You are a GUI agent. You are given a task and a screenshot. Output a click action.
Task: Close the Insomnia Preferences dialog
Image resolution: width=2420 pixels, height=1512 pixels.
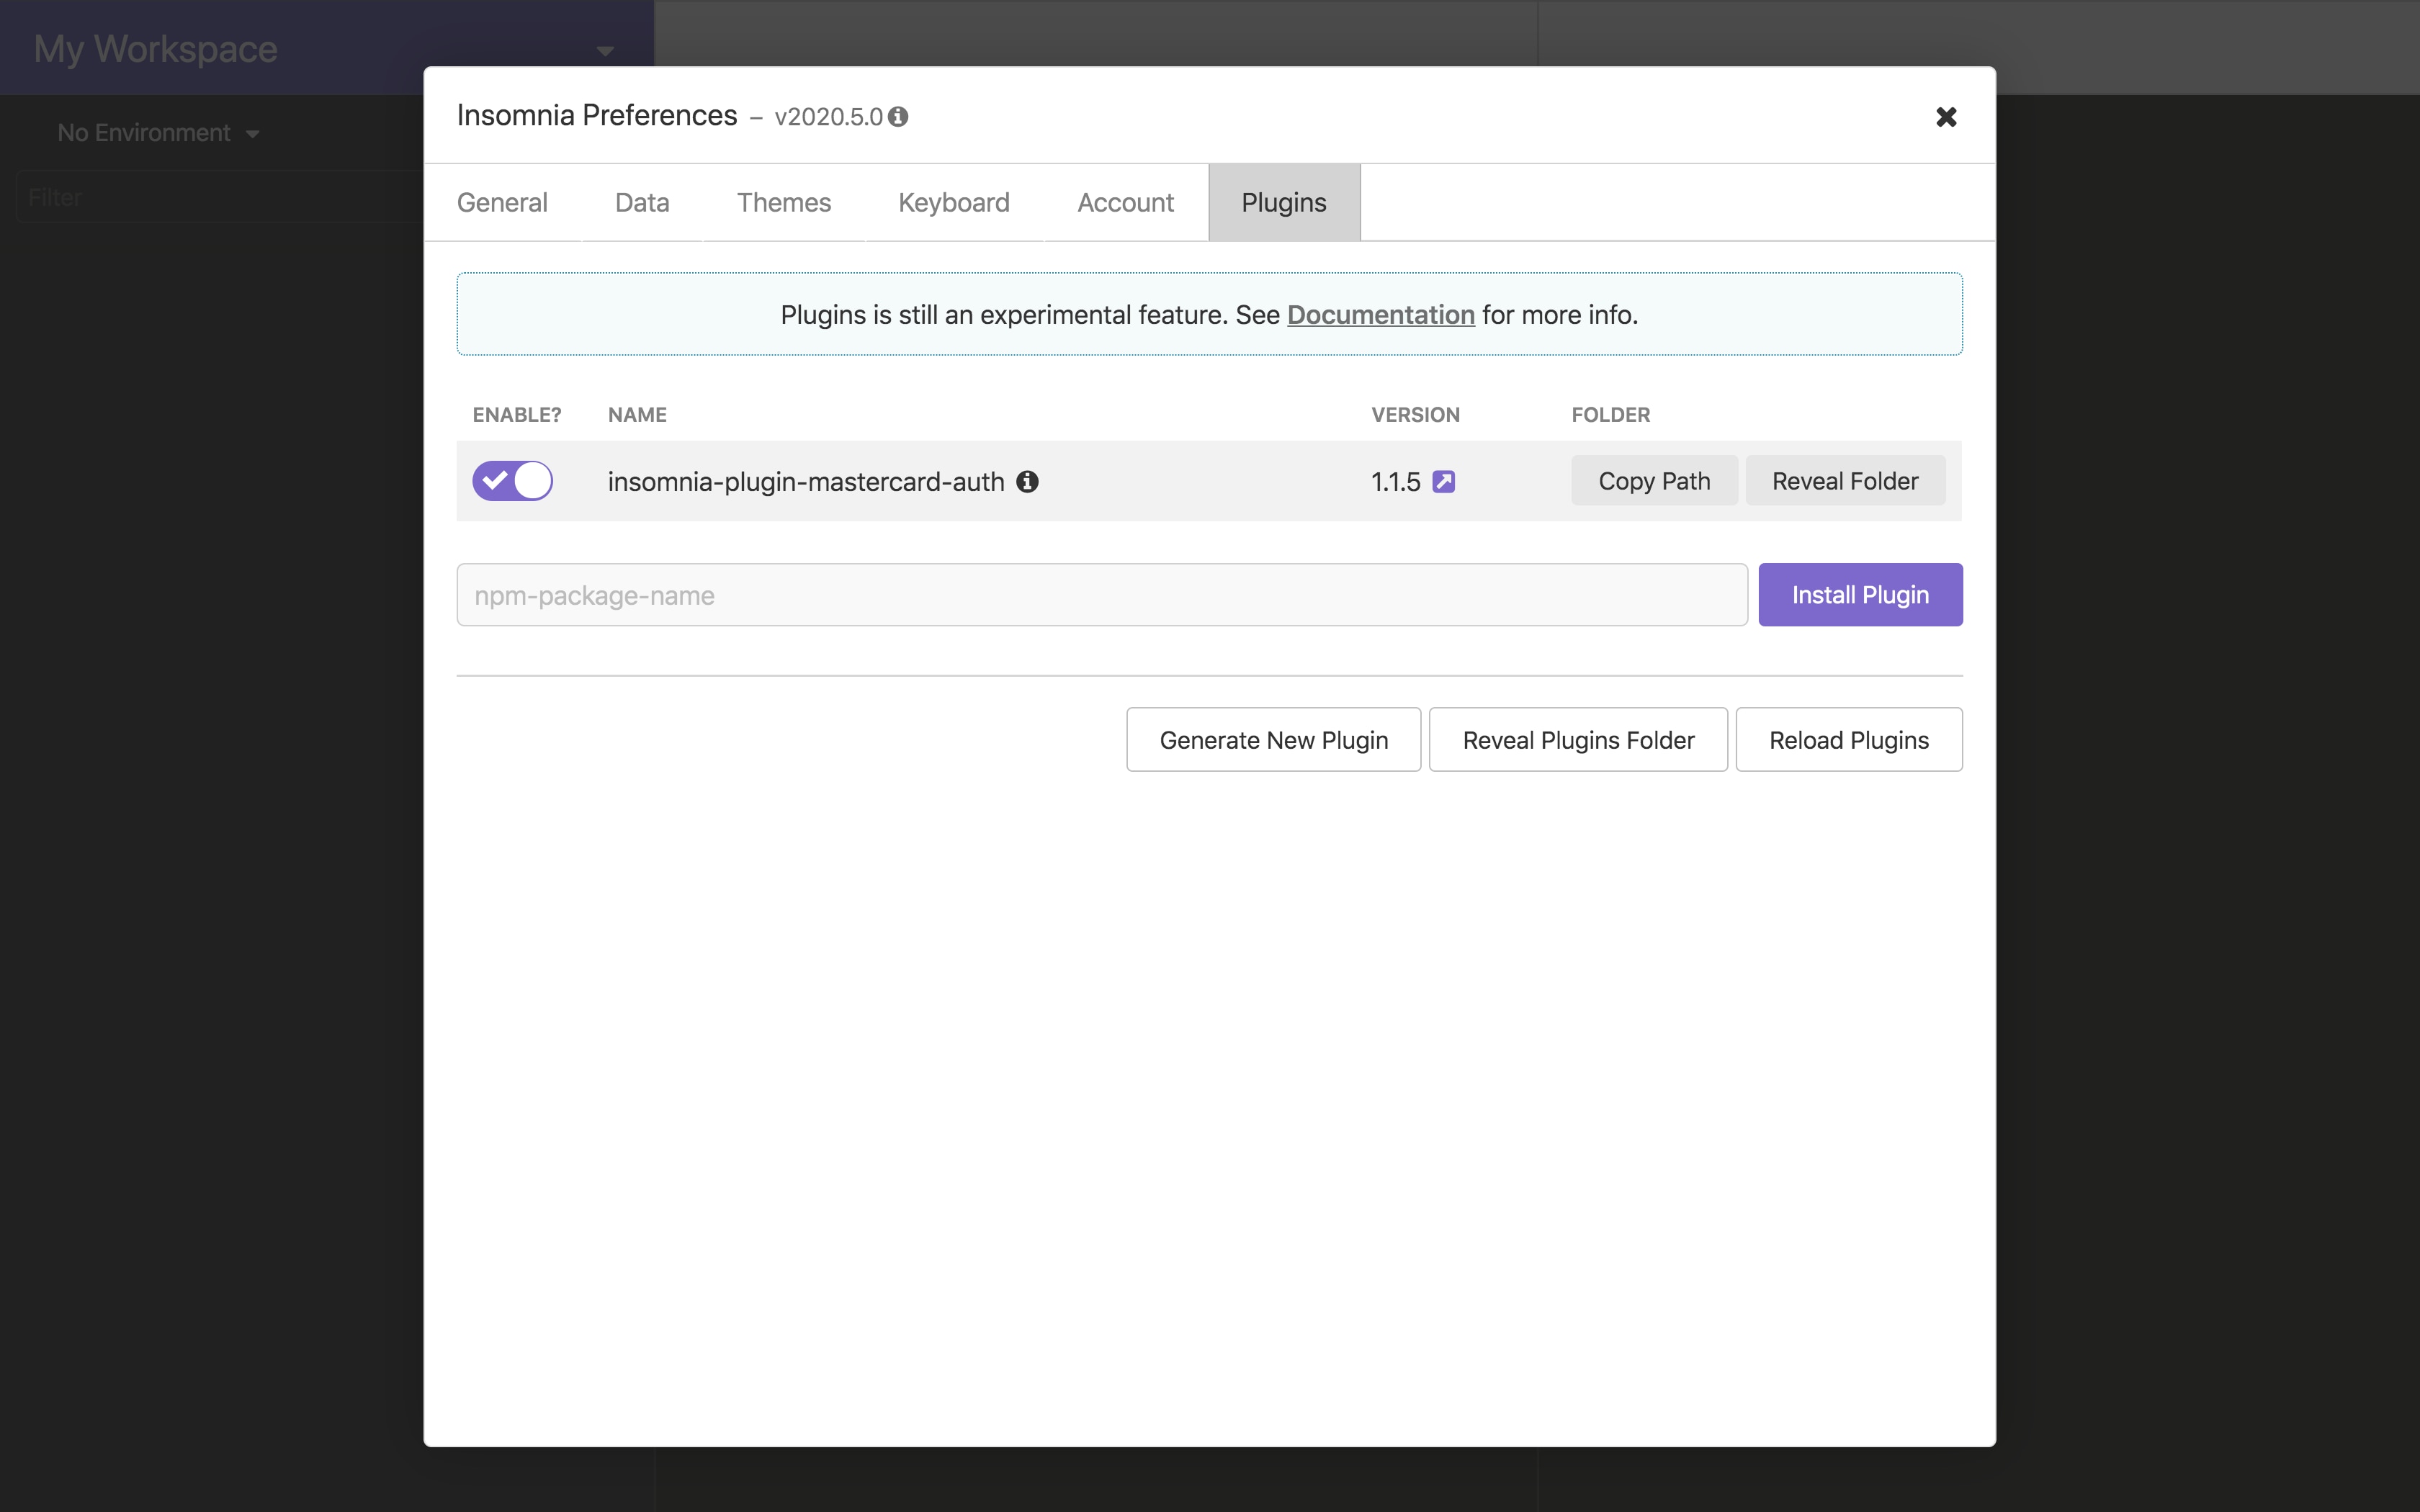tap(1945, 117)
